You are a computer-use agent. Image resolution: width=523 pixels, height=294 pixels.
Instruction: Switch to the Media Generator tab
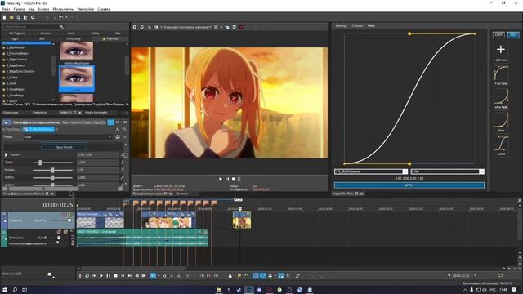[x=96, y=113]
